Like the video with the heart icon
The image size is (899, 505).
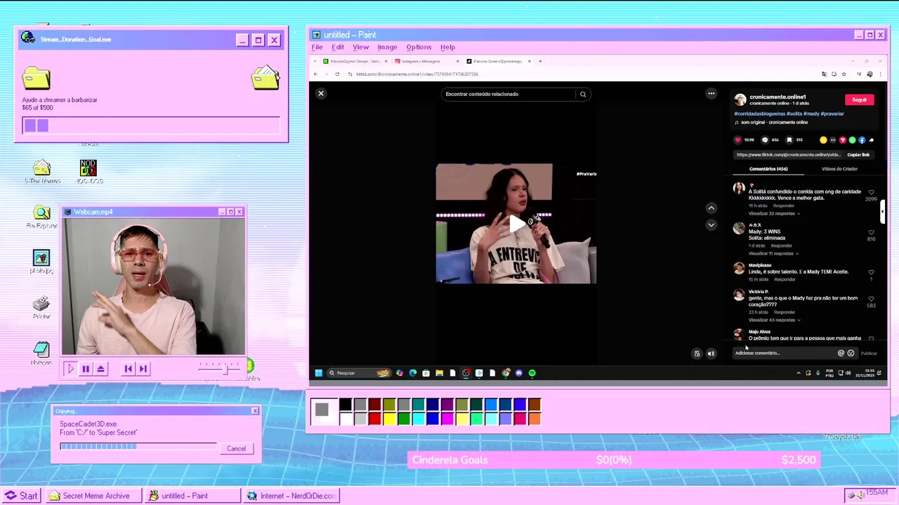(738, 140)
